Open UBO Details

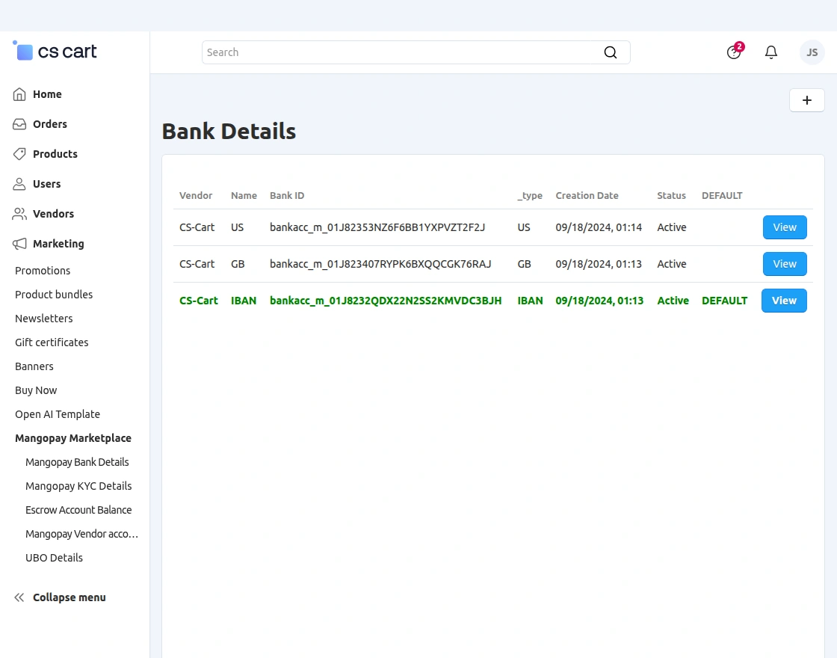pos(54,558)
